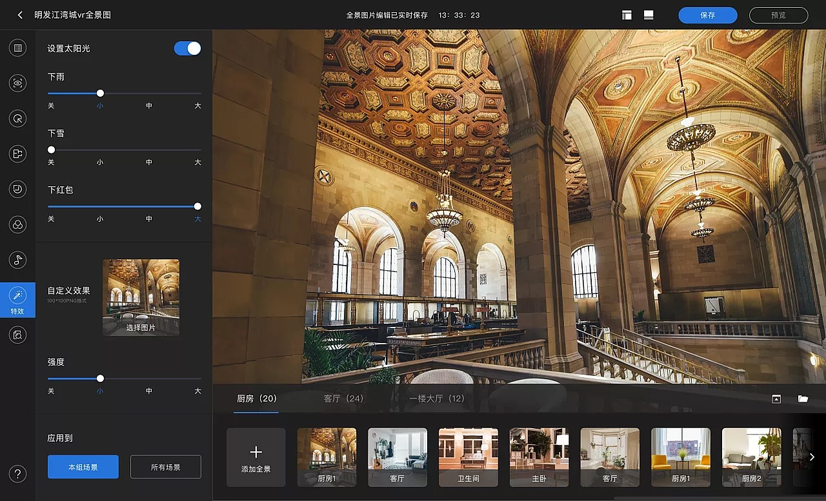
Task: Open the eye view-angle tool in sidebar
Action: pos(18,83)
